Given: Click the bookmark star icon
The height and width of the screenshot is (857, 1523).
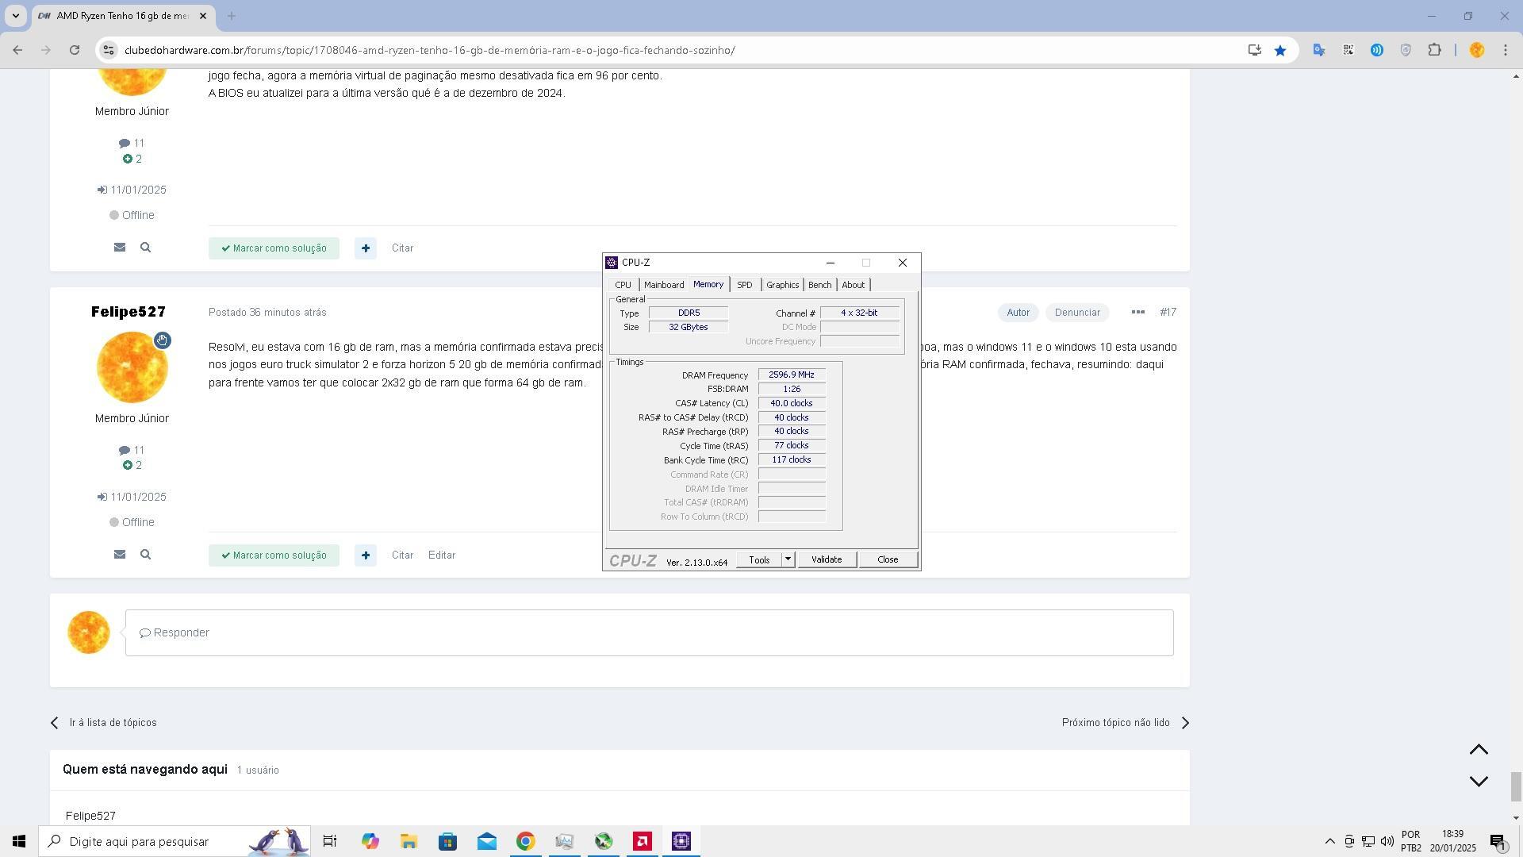Looking at the screenshot, I should (1280, 50).
